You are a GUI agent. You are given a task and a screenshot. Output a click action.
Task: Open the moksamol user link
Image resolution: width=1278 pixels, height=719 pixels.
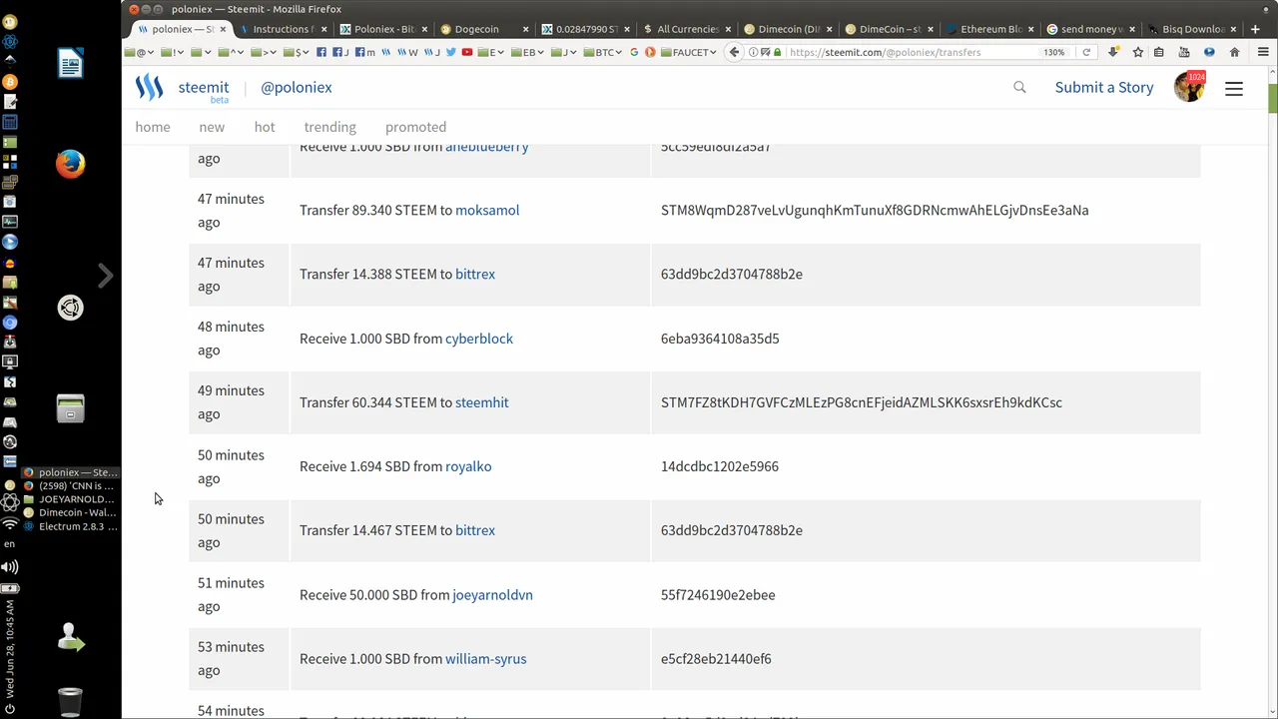(487, 210)
